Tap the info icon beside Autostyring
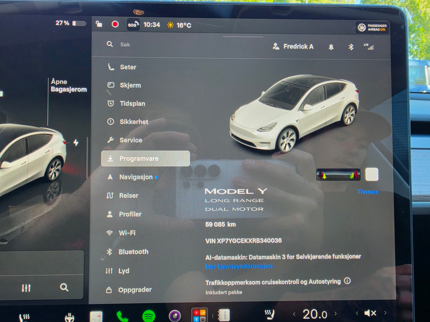Viewport: 430px width, 322px height. click(347, 281)
